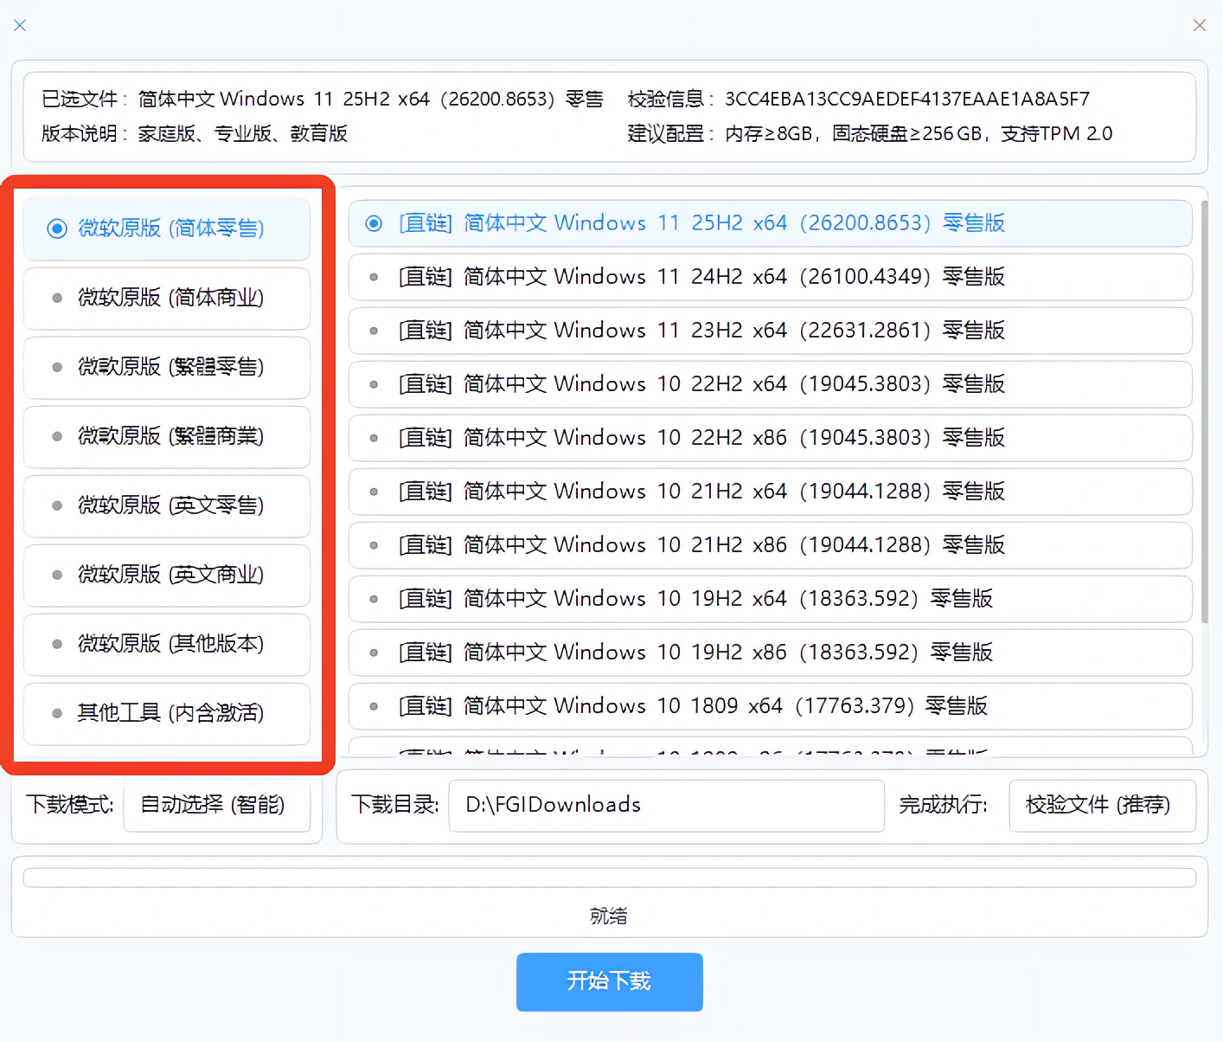This screenshot has width=1223, height=1042.
Task: Click the 版本说明 text 家庭版、专业版、教育版
Action: tap(243, 134)
